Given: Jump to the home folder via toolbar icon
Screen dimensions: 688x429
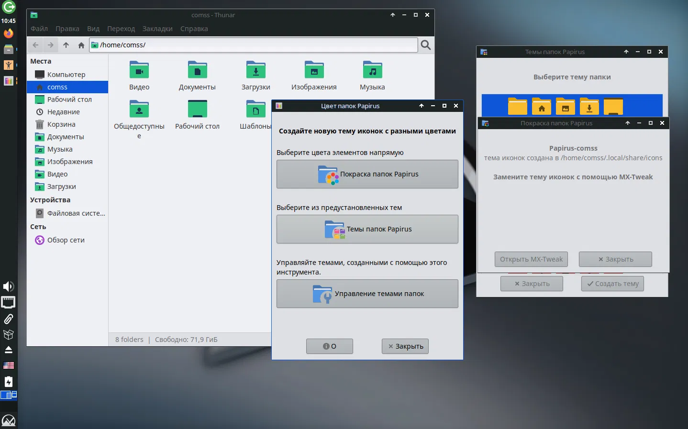Looking at the screenshot, I should tap(81, 45).
